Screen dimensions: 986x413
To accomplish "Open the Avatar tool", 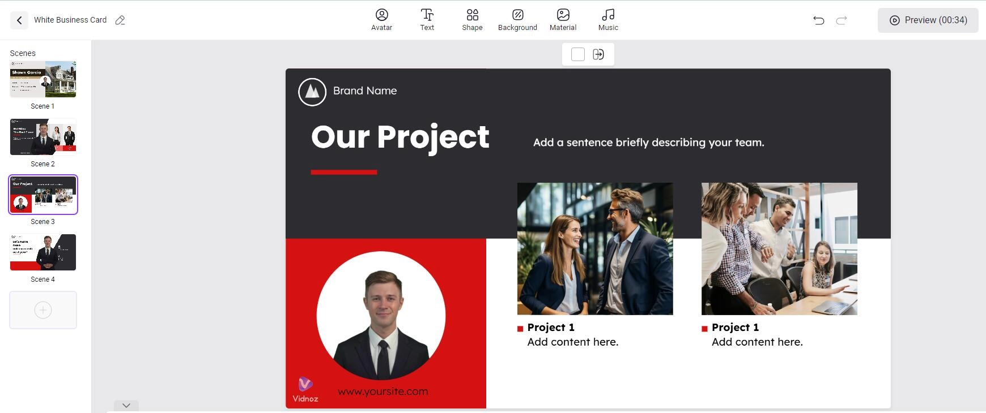I will click(x=381, y=19).
